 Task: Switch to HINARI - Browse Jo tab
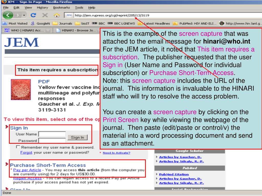tap(77, 31)
